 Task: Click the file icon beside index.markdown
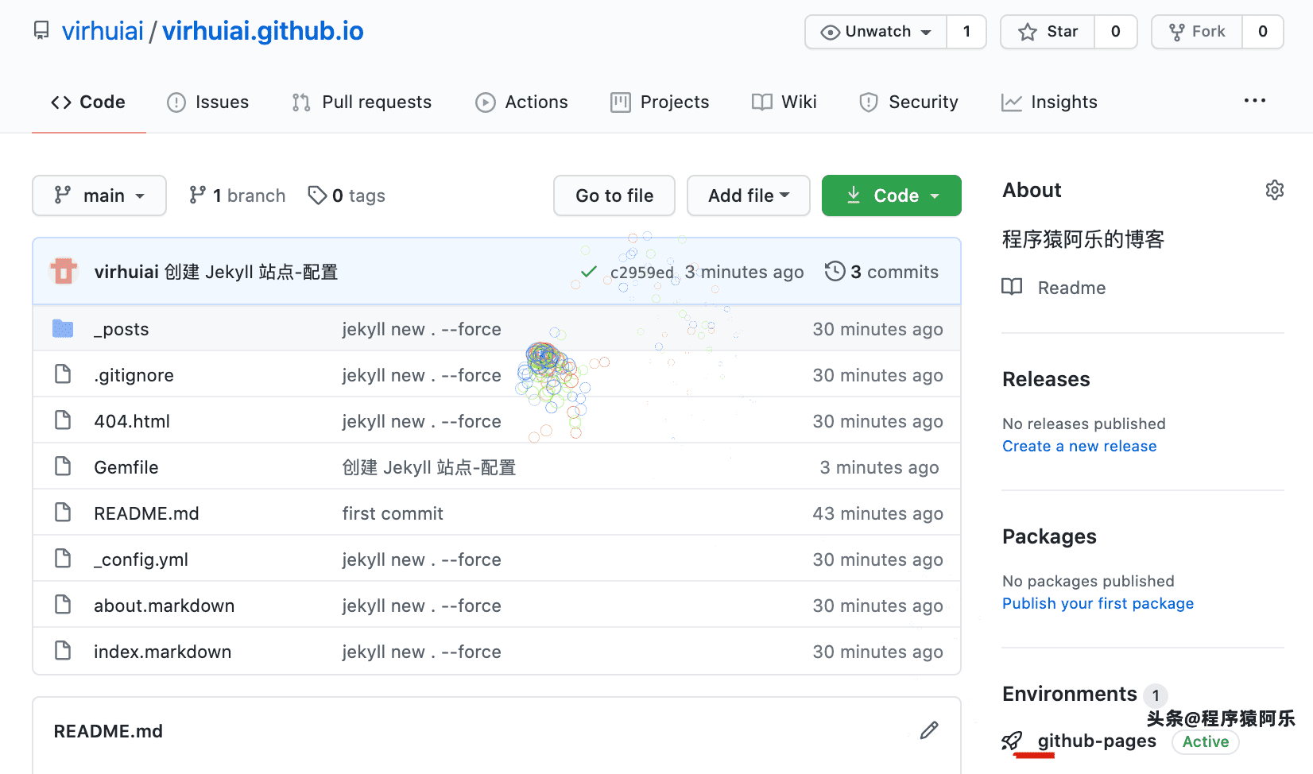63,650
